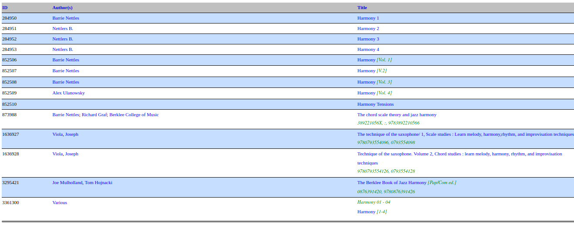Screen dimensions: 574x225
Task: Click author Barrie Nettles in row 284950
Action: (66, 18)
